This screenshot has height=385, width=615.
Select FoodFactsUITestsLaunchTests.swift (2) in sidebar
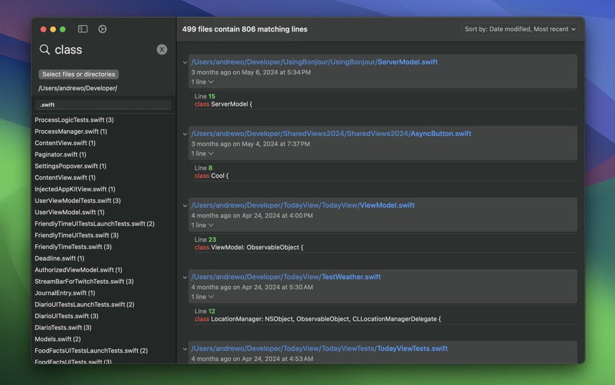point(91,351)
